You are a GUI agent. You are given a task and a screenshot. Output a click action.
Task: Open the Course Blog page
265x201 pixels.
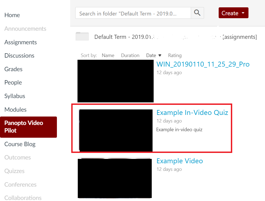(20, 144)
